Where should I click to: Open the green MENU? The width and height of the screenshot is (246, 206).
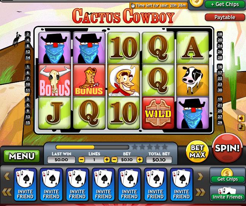click(x=22, y=156)
